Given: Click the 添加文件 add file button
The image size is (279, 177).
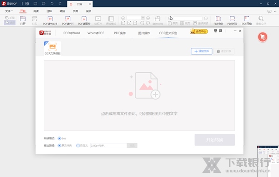Looking at the screenshot, I should 202,51.
